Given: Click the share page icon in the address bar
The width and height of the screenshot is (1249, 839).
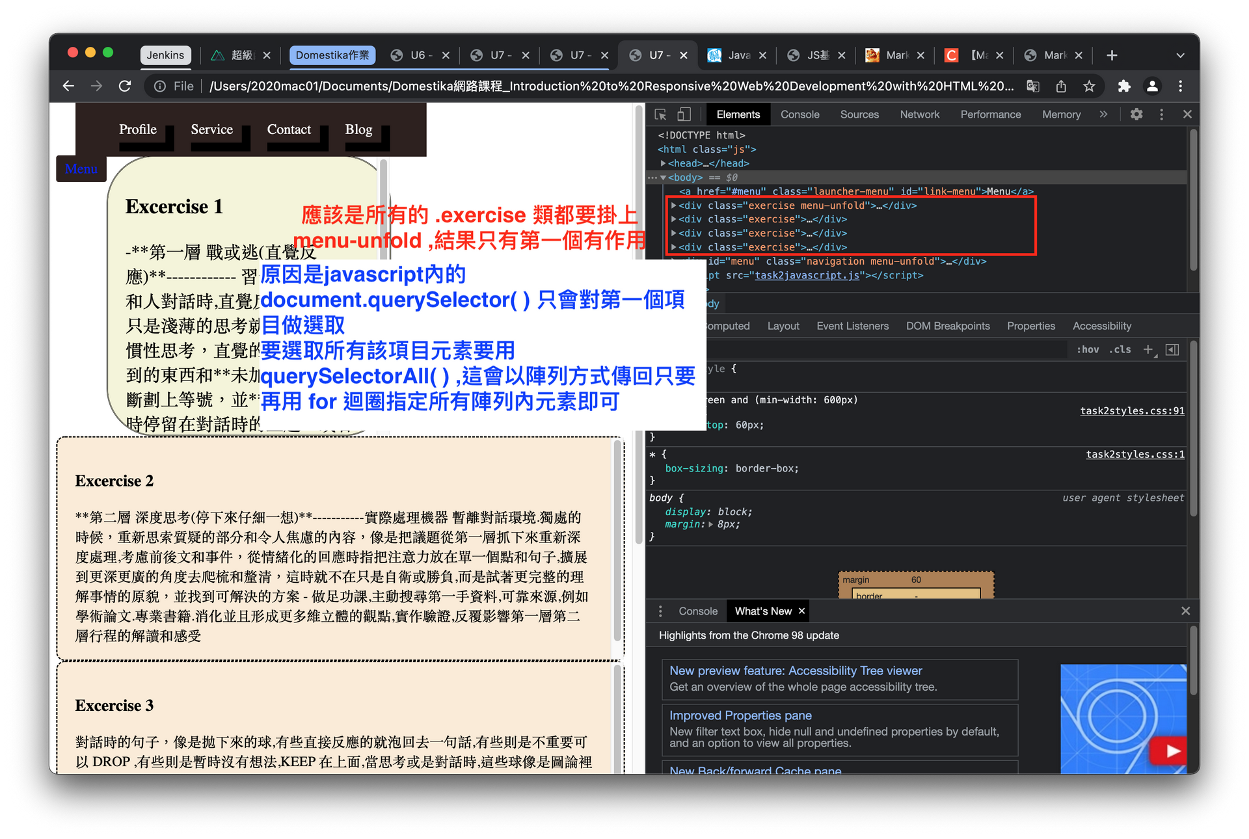Looking at the screenshot, I should tap(1061, 86).
